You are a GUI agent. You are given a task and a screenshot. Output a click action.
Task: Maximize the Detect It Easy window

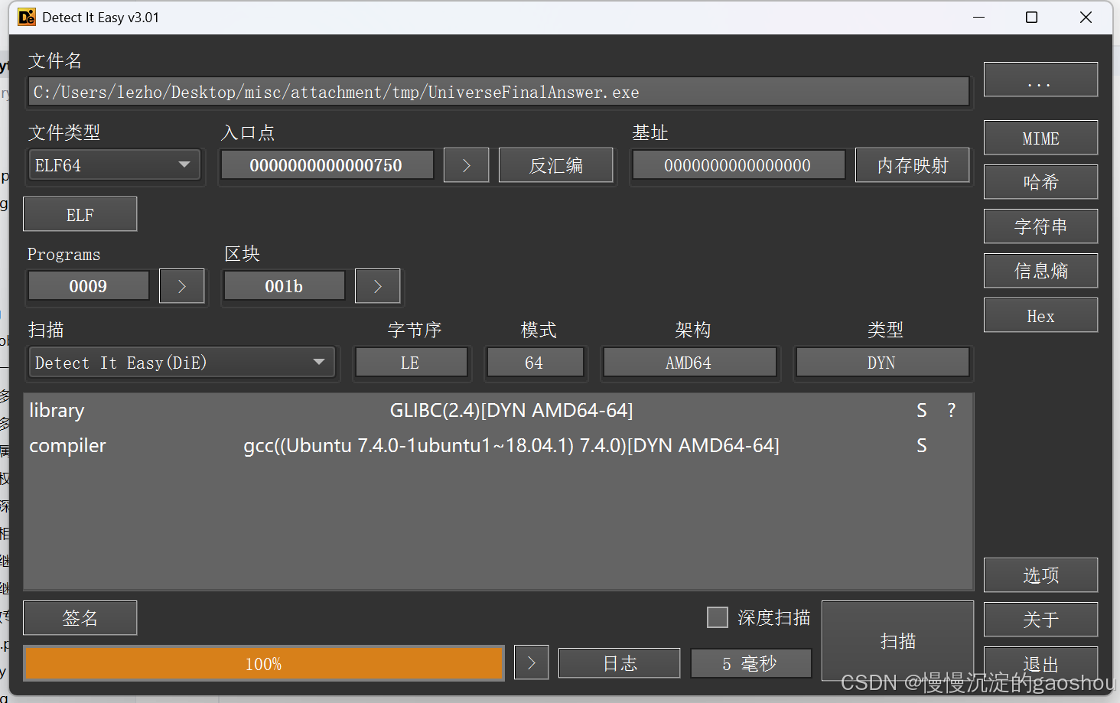[x=1032, y=17]
